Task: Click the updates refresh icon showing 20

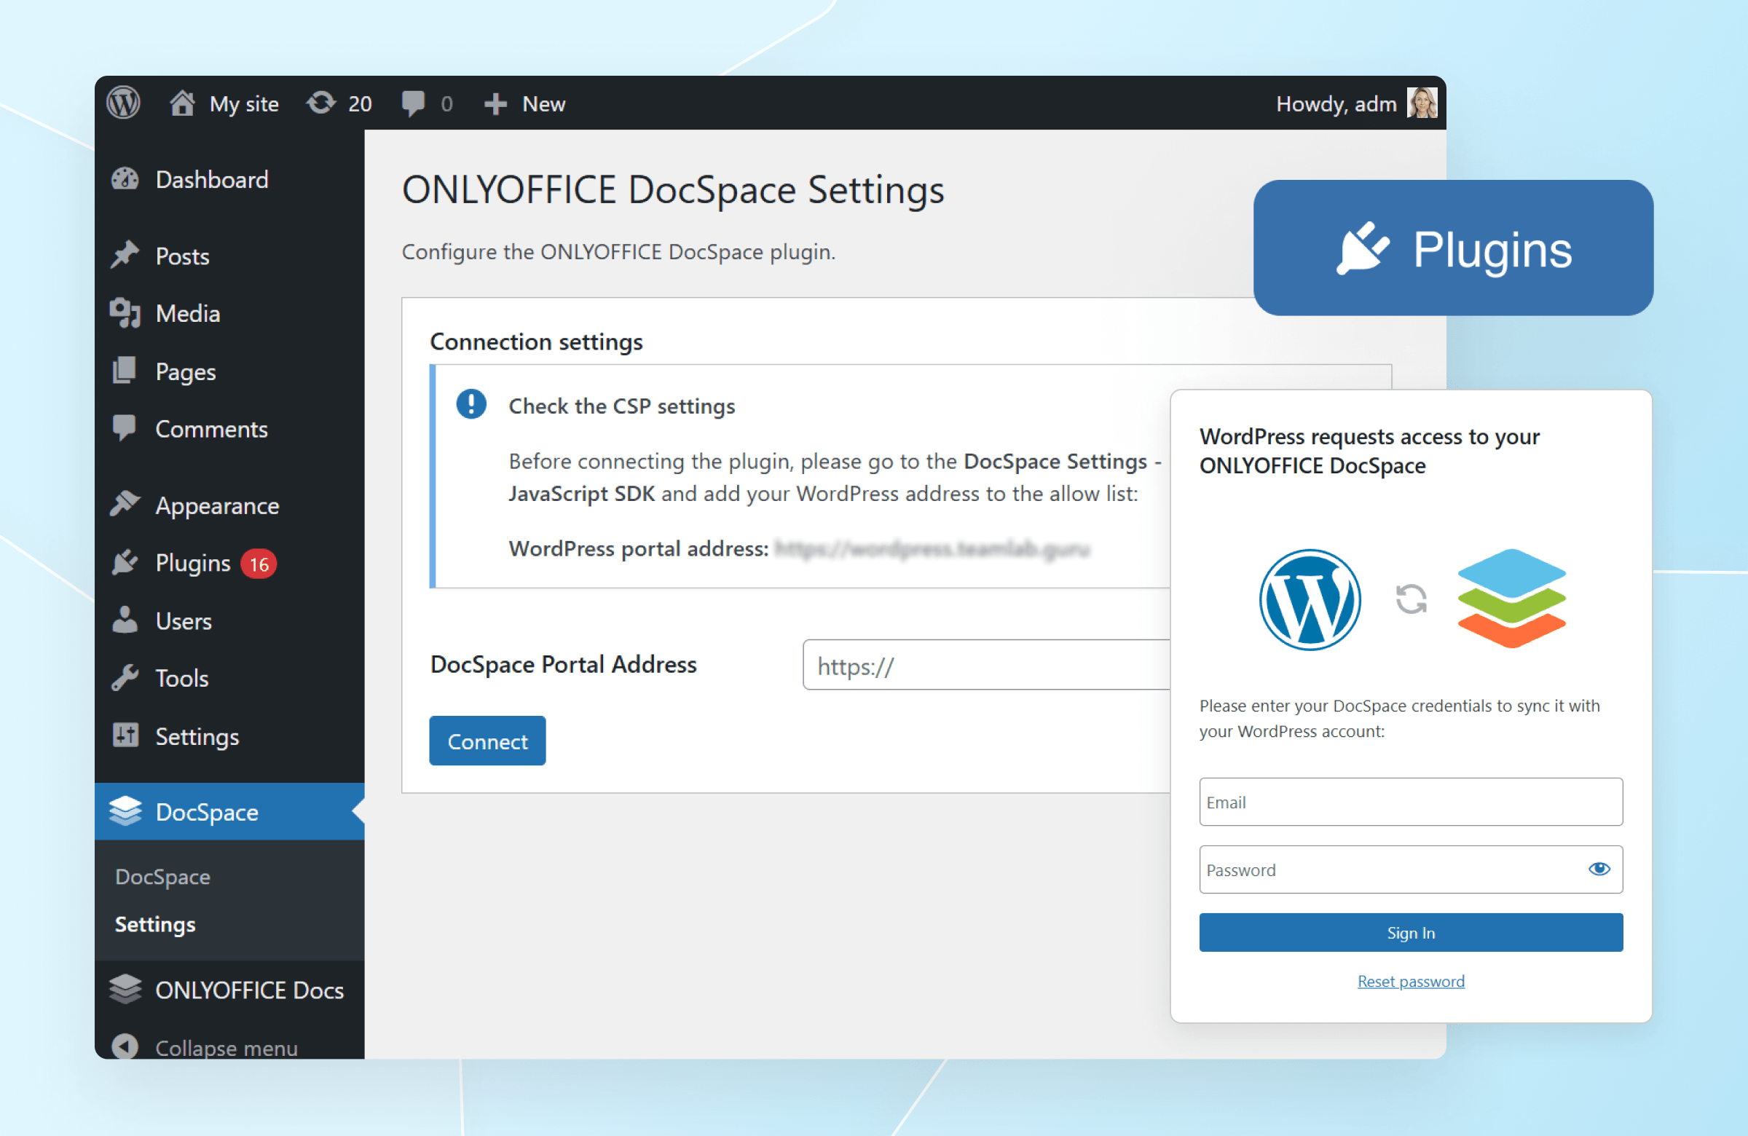Action: [x=321, y=103]
